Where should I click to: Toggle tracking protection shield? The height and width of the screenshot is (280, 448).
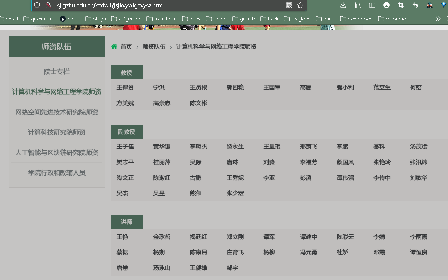37,5
